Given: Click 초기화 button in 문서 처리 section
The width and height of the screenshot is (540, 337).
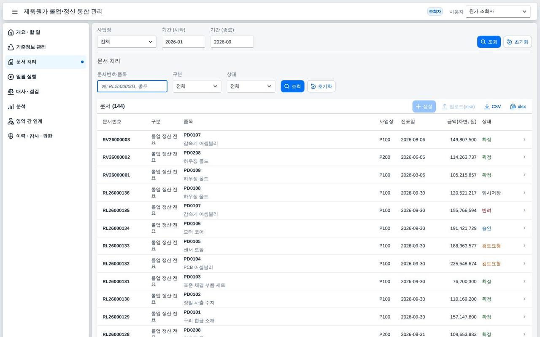Looking at the screenshot, I should click(321, 86).
